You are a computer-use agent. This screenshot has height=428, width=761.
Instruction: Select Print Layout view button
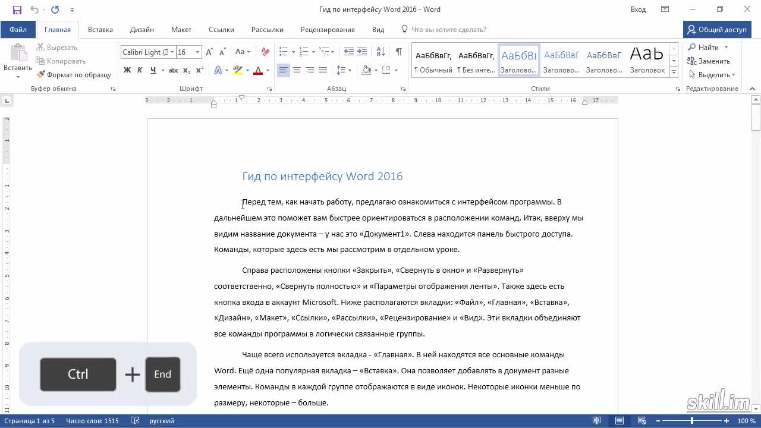coord(620,421)
